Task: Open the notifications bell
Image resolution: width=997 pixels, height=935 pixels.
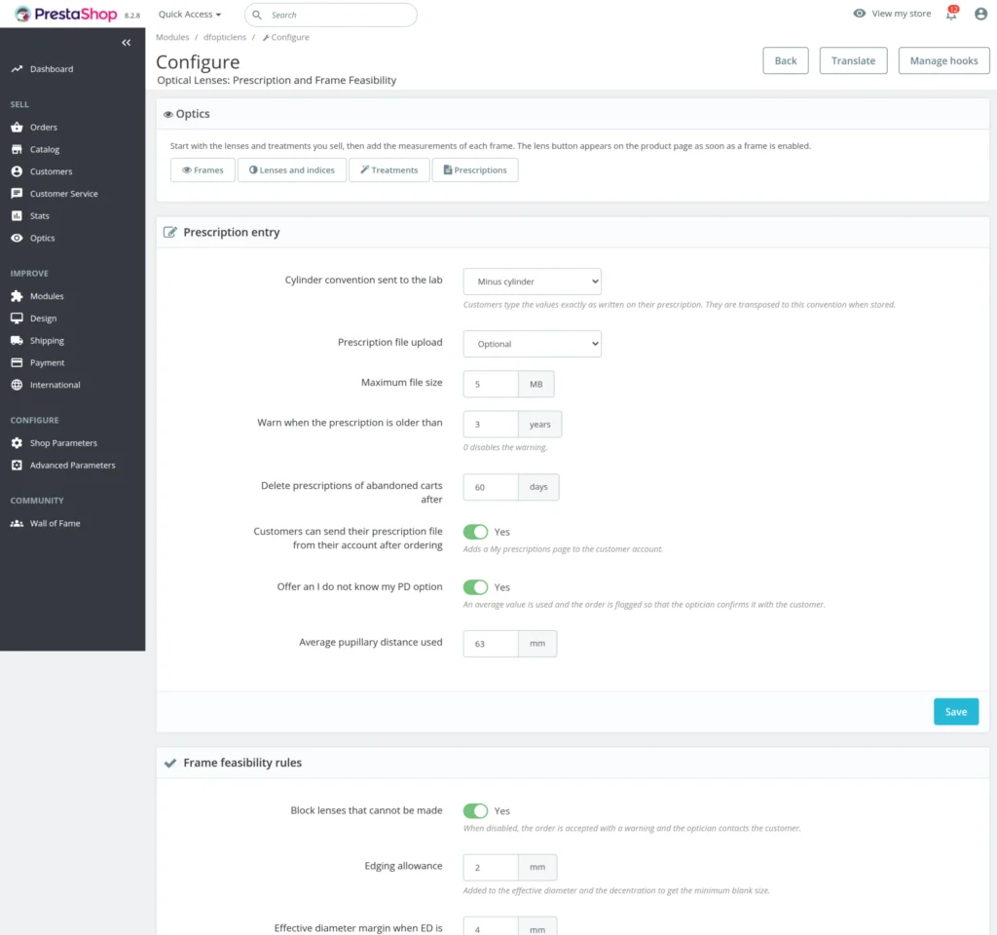Action: (951, 14)
